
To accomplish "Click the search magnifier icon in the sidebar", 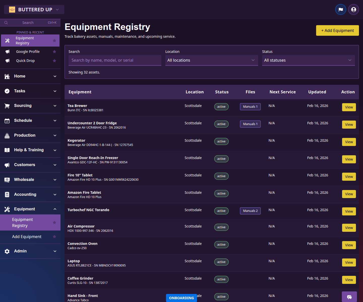I will point(6,22).
